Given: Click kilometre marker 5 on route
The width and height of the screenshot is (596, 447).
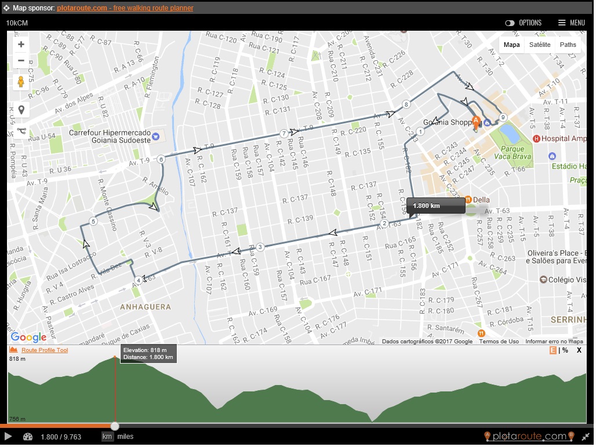Looking at the screenshot, I should point(93,222).
